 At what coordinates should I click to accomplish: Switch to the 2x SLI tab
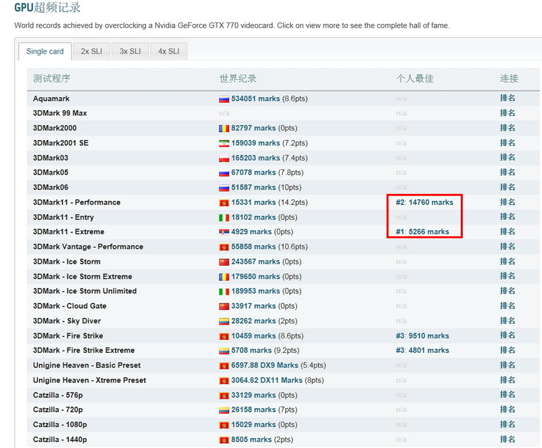tap(92, 51)
